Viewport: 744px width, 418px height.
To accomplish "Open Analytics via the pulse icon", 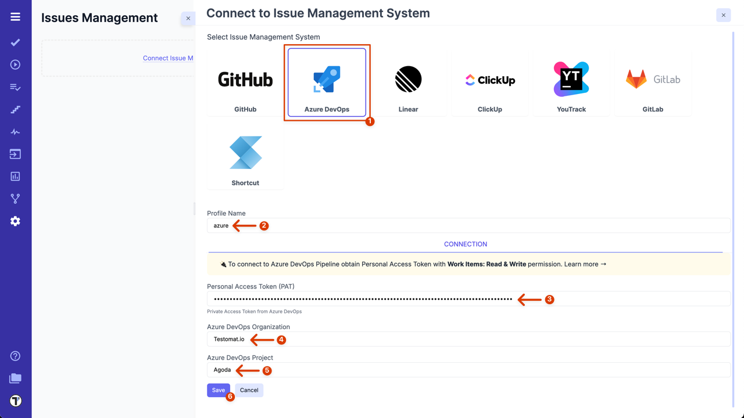I will [x=15, y=131].
